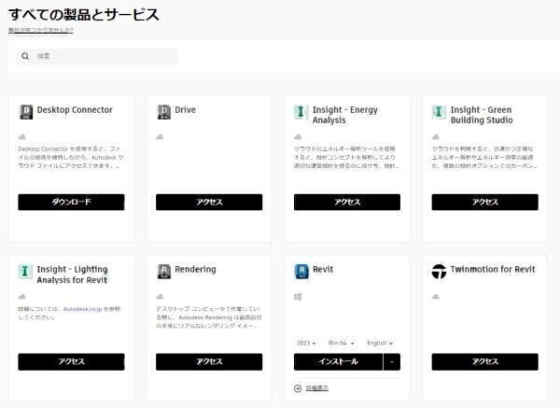Click インストール button for Revit
Screen dimensions: 560x408
338,362
